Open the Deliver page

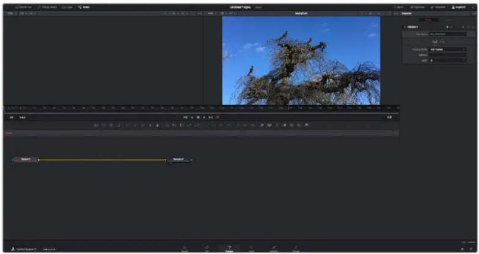click(x=295, y=249)
